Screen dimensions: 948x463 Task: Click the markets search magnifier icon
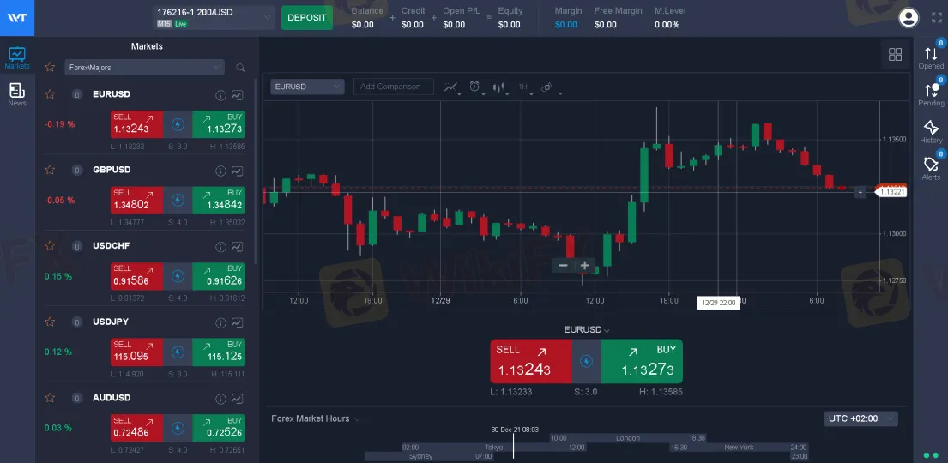(x=240, y=68)
